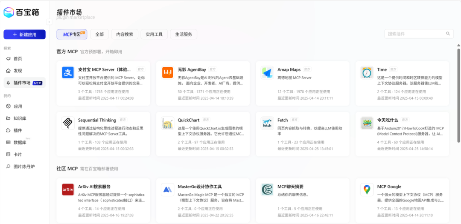Click the Time alarm clock icon
Image resolution: width=461 pixels, height=224 pixels.
pos(367,72)
